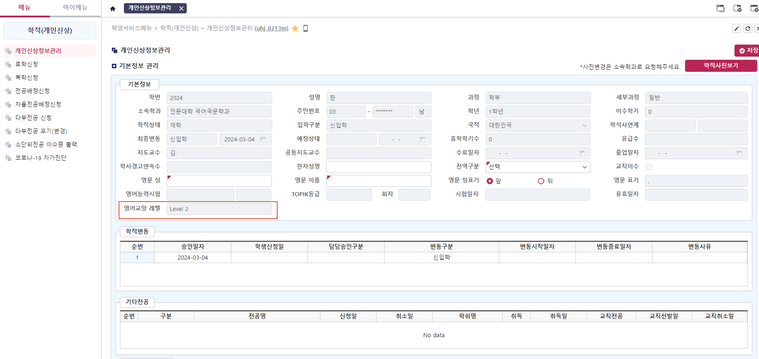Image resolution: width=759 pixels, height=359 pixels.
Task: Click the 소속학과 field 인문대학 국어국문학과
Action: (x=219, y=111)
